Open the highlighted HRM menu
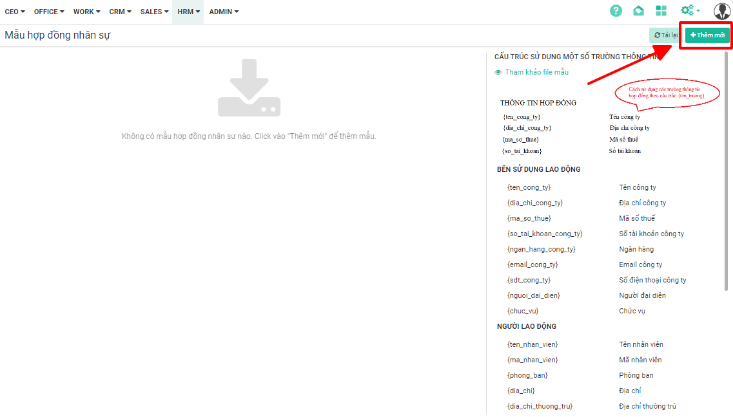Viewport: 733px width, 417px height. [188, 12]
